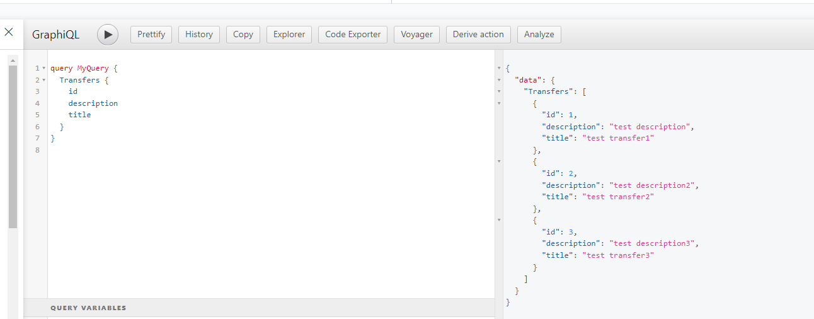Collapse the "Transfers" array in the results

[499, 91]
